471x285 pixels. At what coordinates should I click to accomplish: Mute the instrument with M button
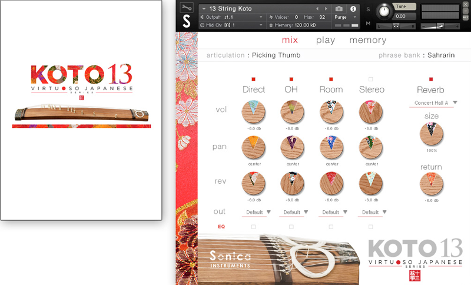tap(368, 24)
